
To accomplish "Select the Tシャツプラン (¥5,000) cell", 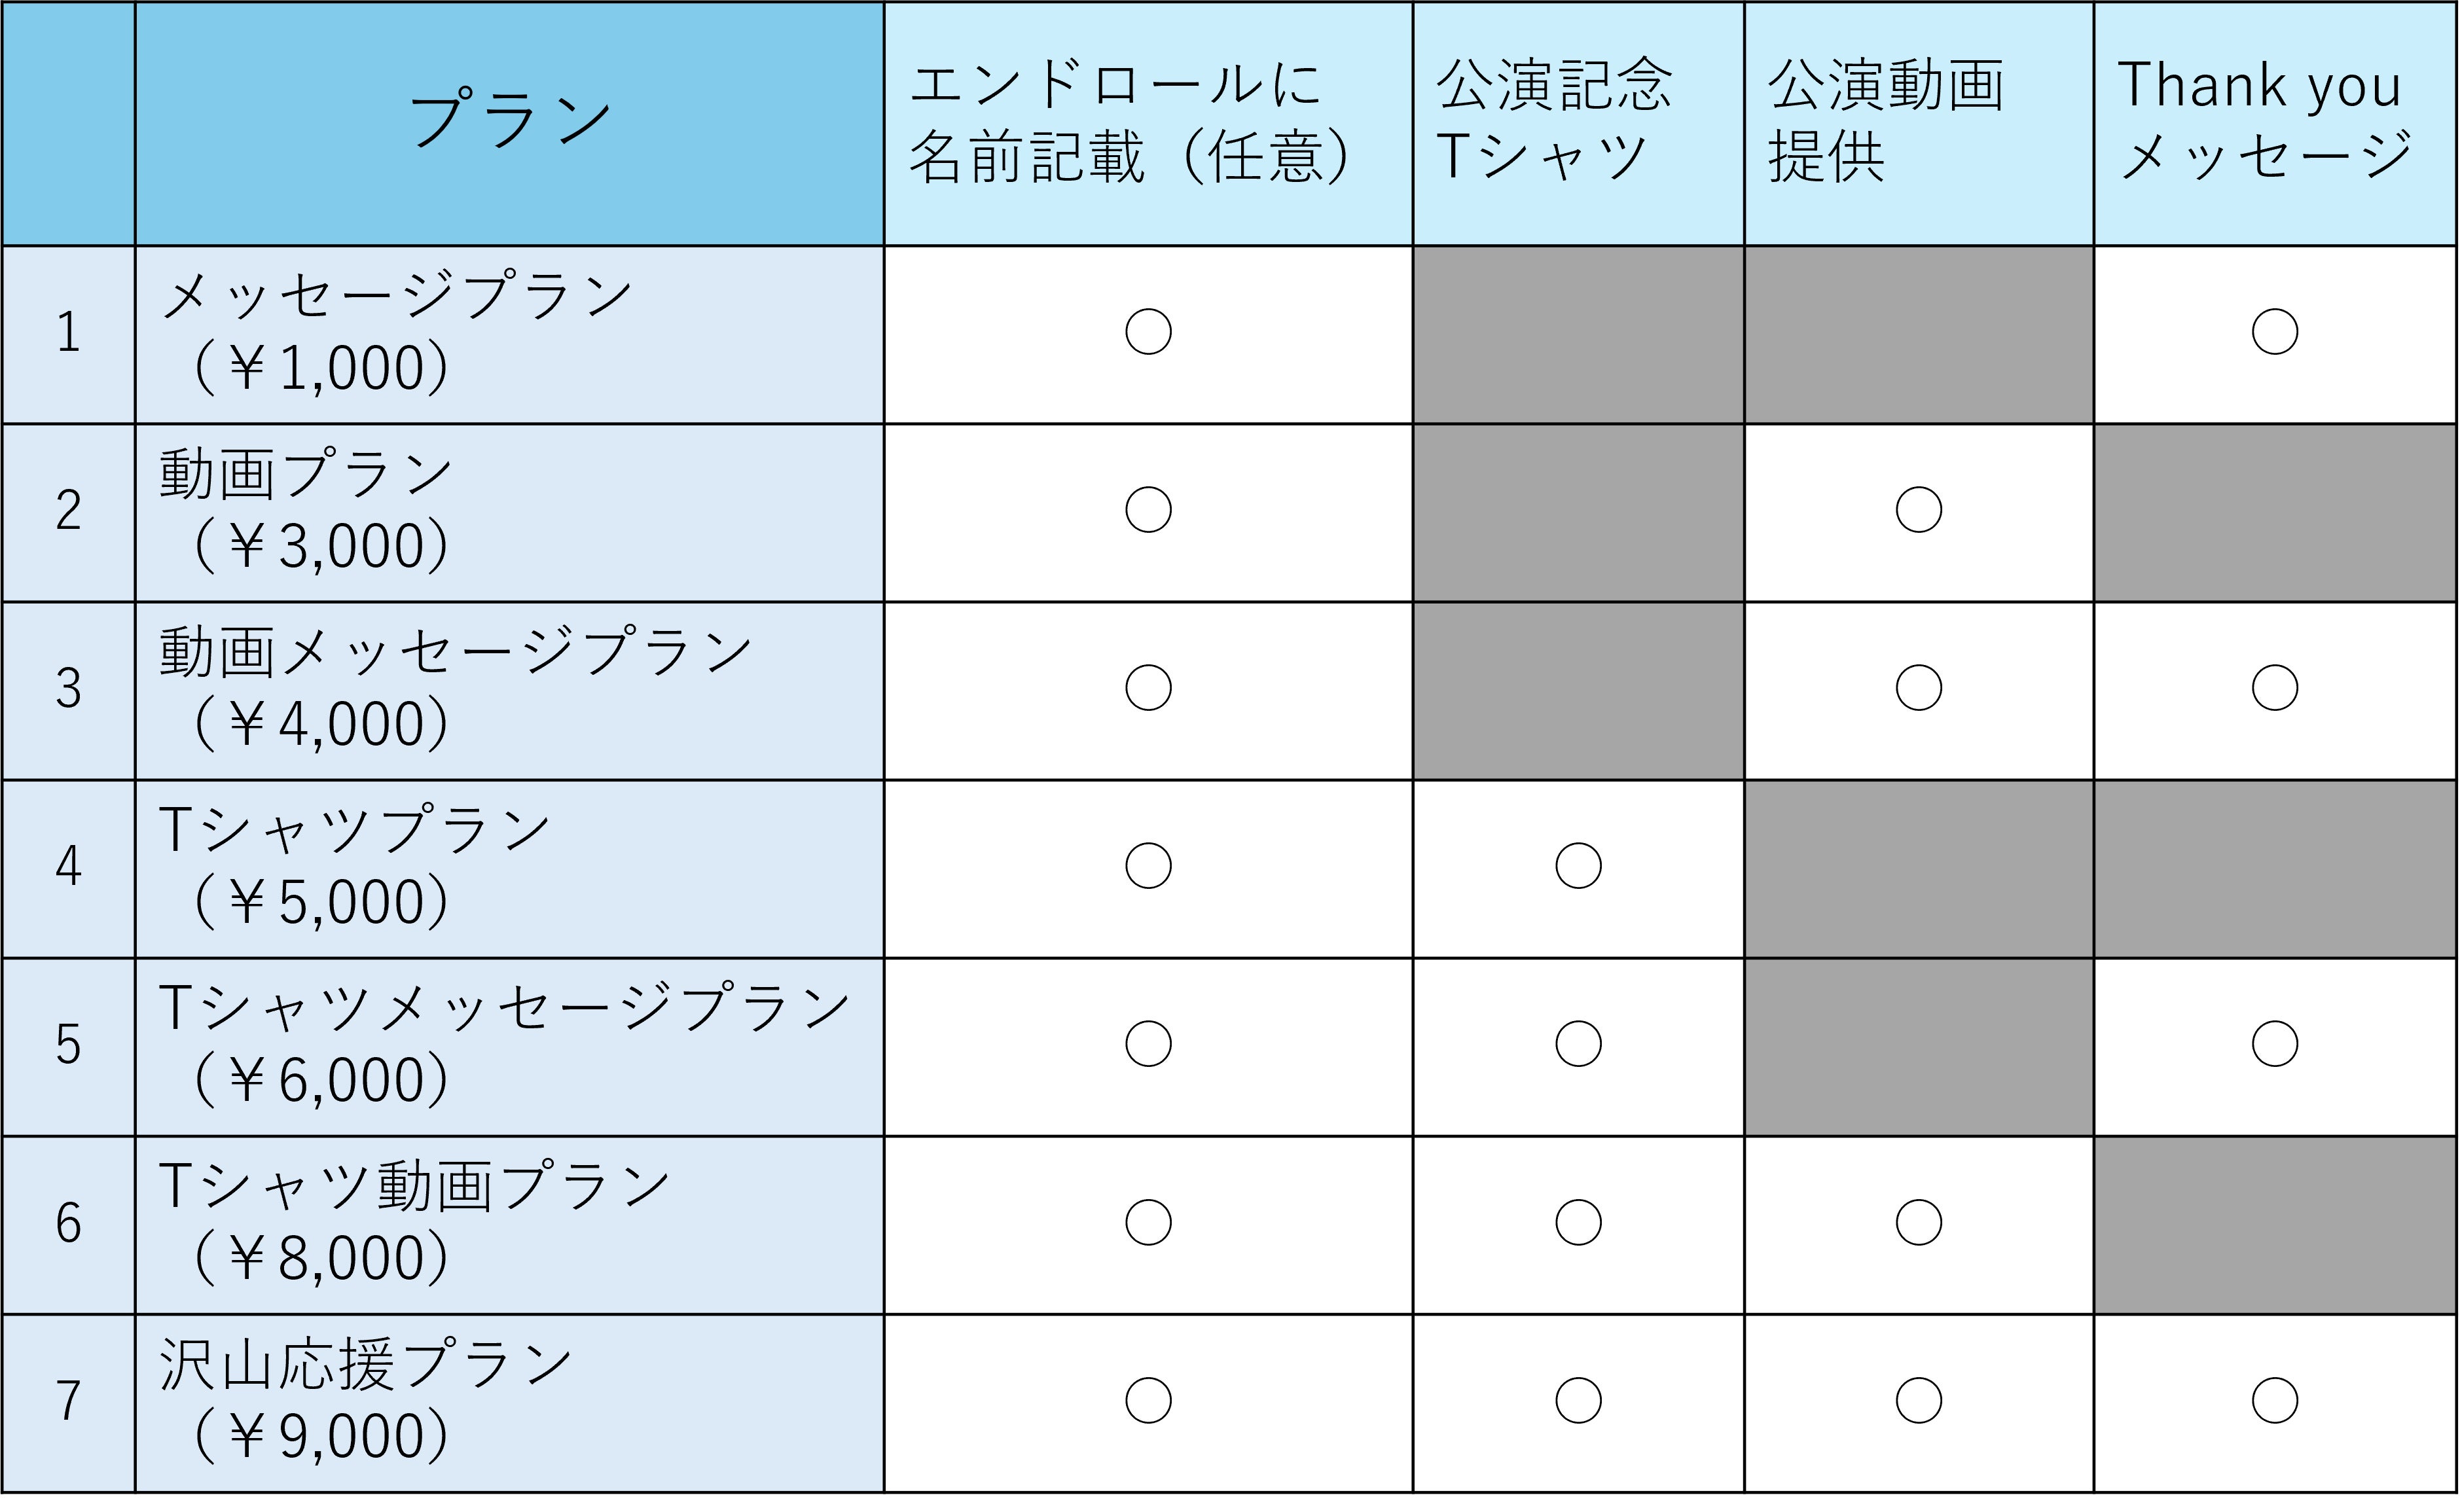I will pos(510,868).
